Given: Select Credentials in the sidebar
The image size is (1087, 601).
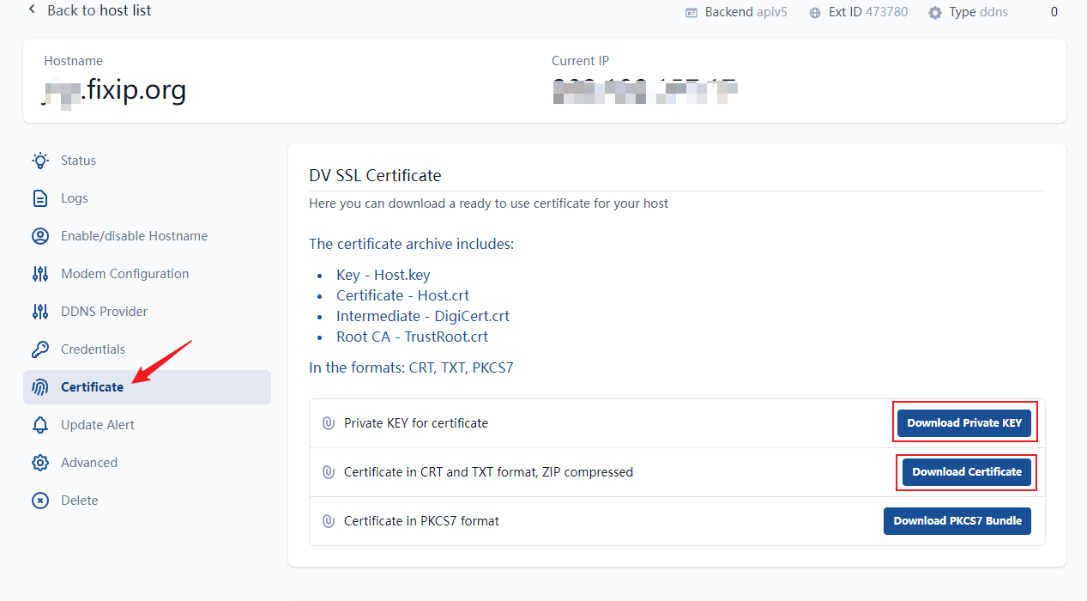Looking at the screenshot, I should (93, 349).
